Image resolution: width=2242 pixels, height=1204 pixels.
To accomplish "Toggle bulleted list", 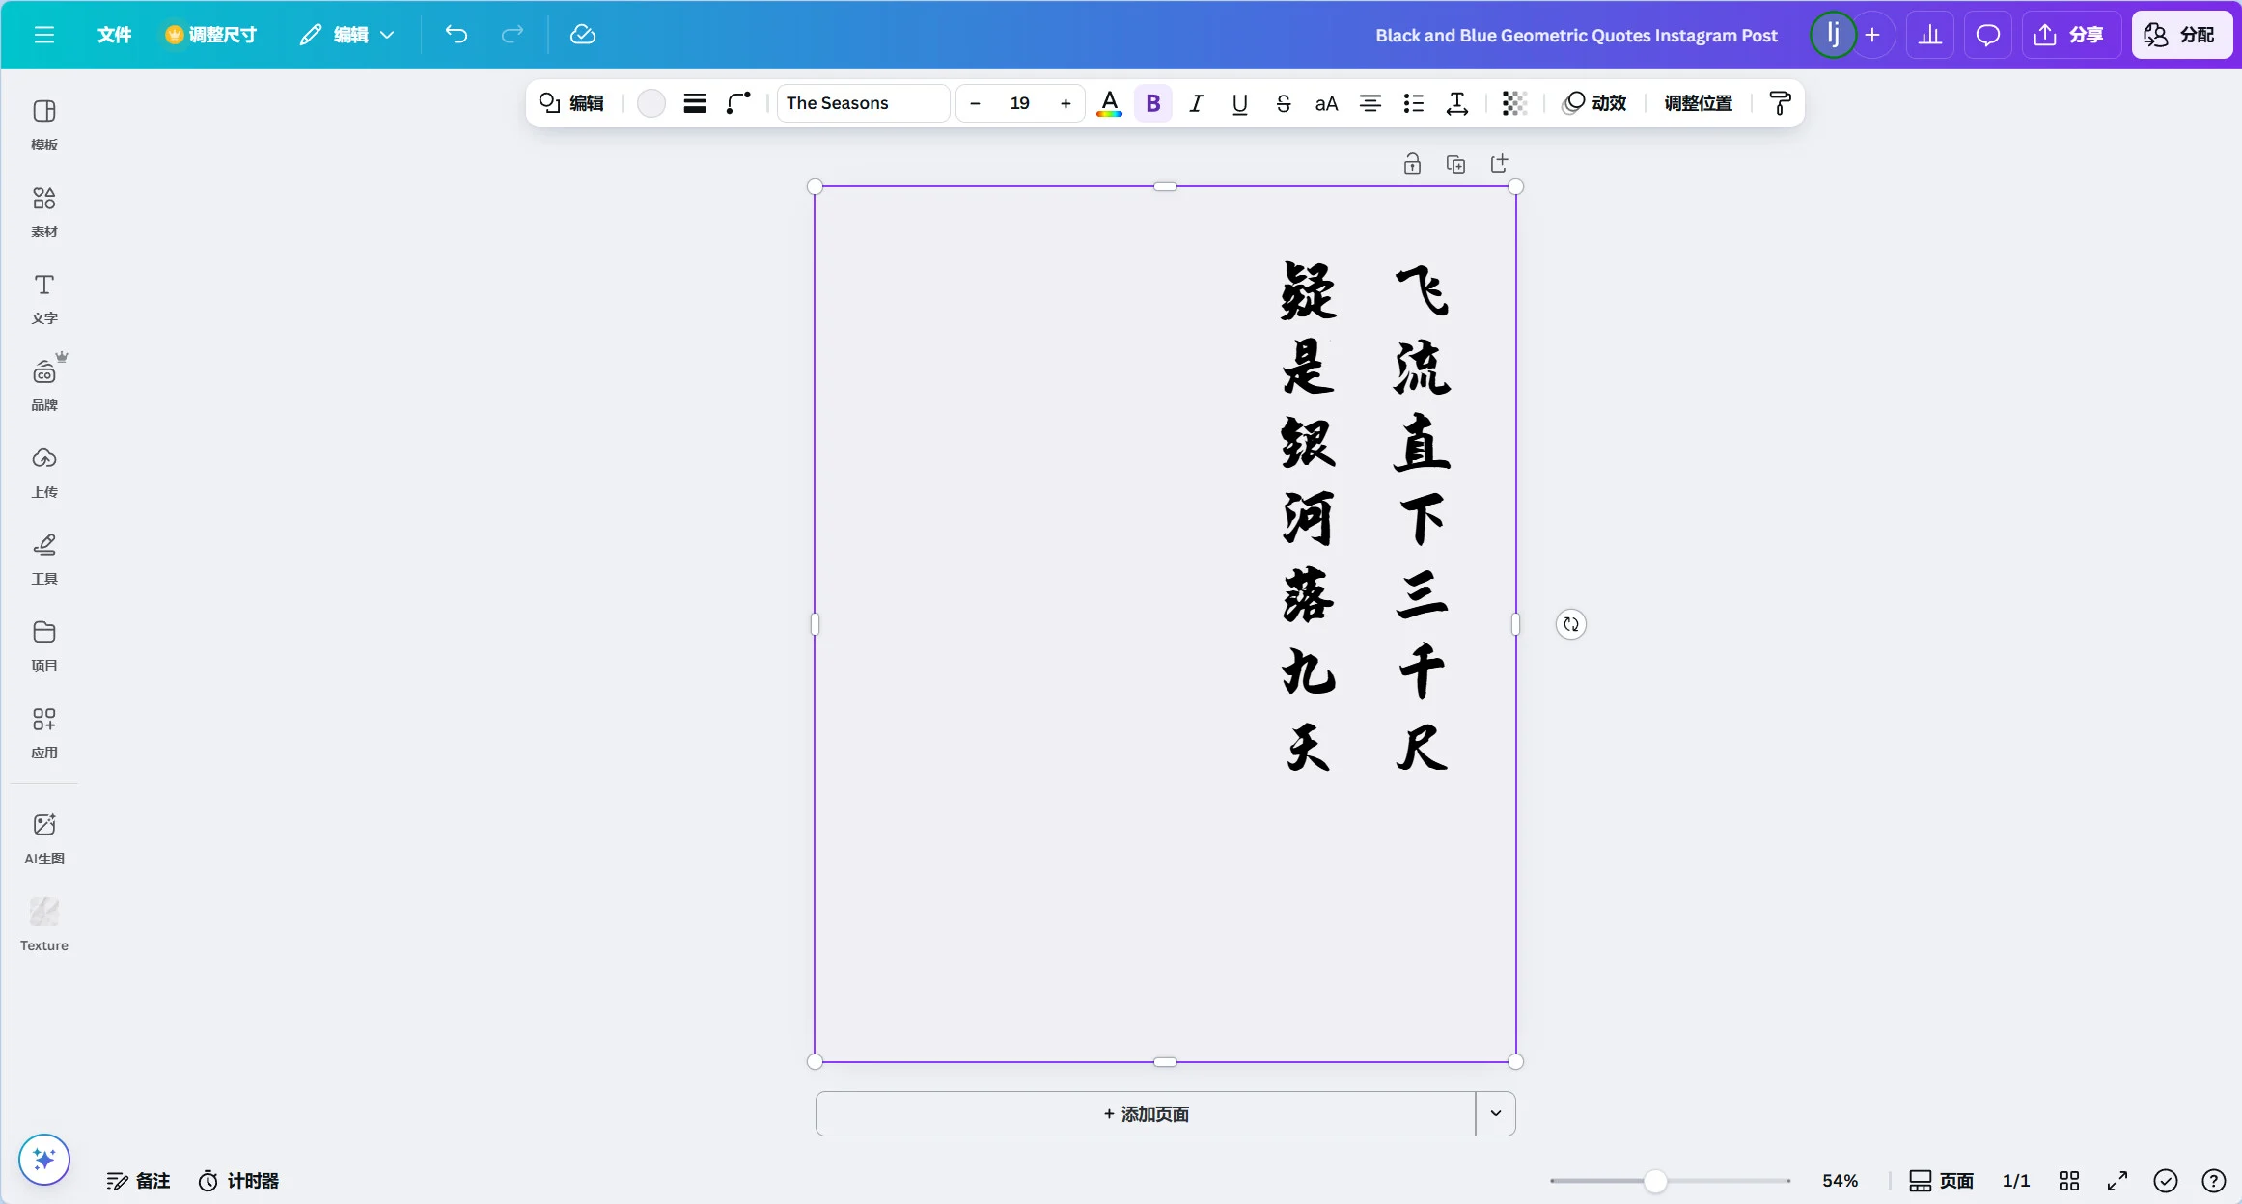I will click(x=1414, y=103).
